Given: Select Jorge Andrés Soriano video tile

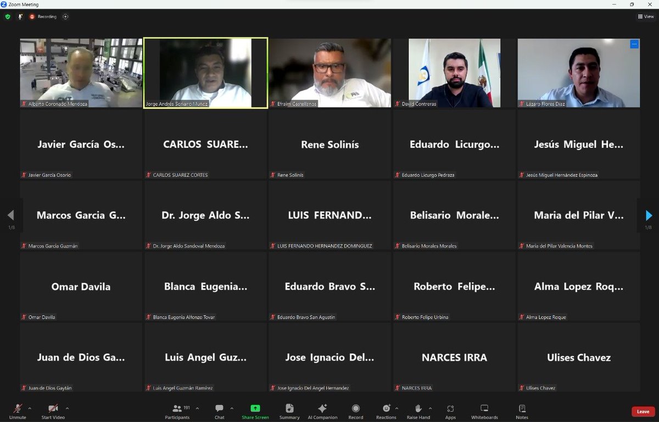Looking at the screenshot, I should click(205, 73).
